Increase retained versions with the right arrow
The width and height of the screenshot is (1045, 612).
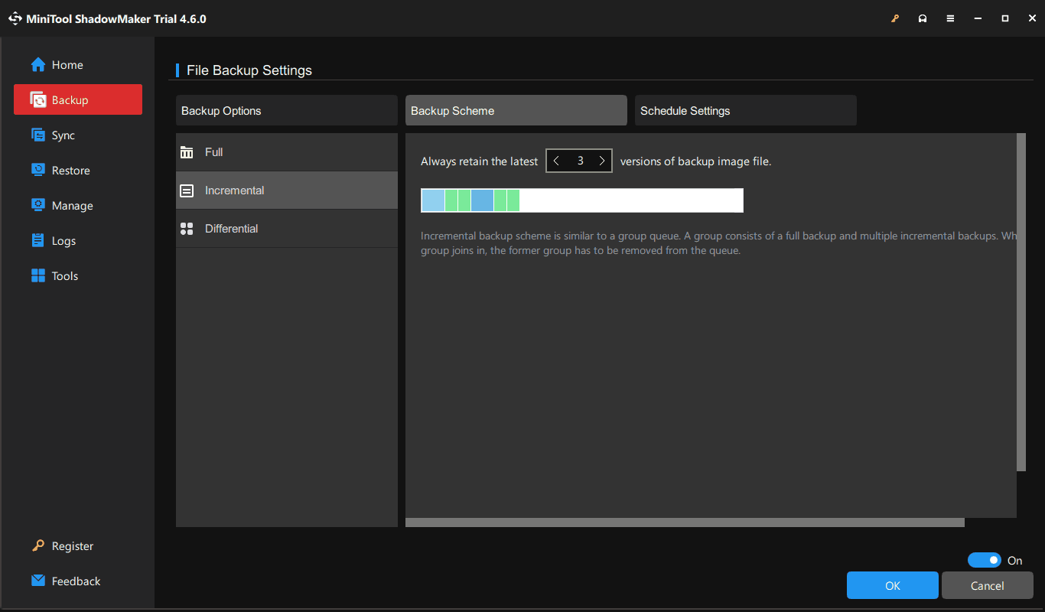(602, 161)
